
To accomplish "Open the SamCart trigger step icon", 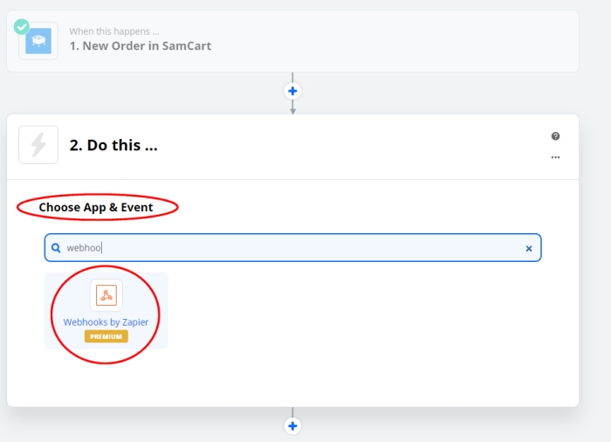I will tap(38, 41).
